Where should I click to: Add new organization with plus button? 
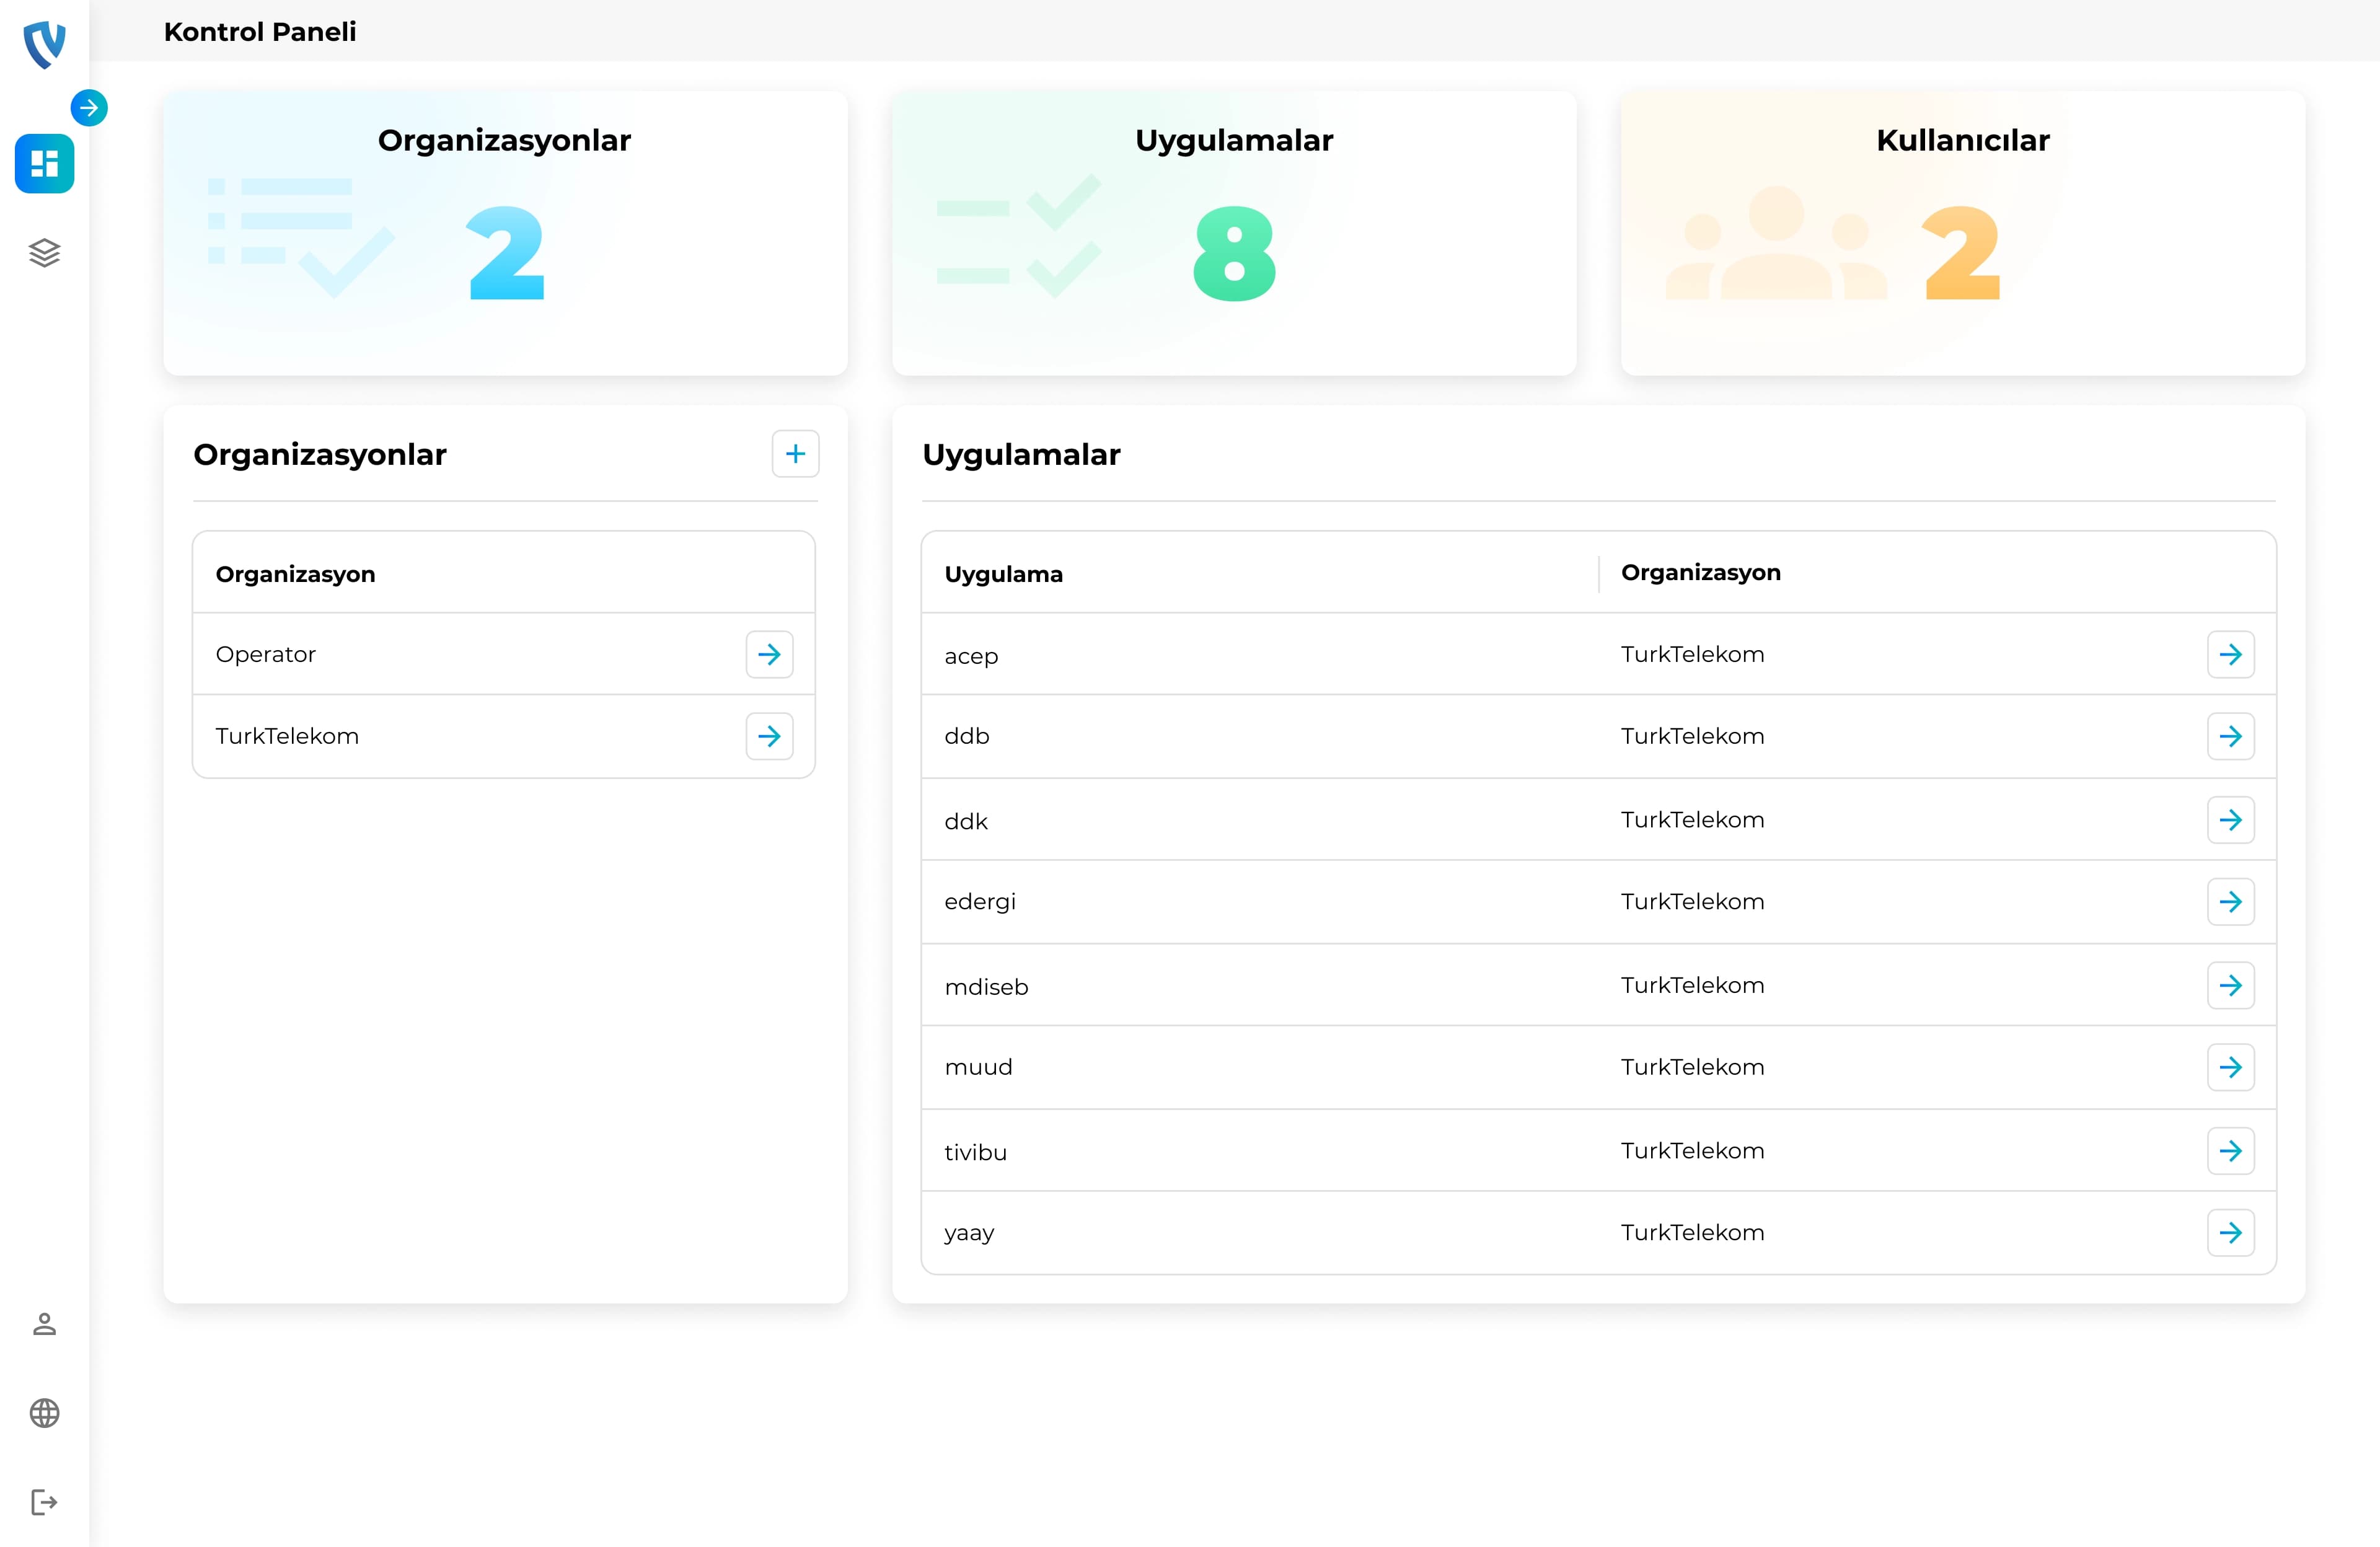tap(795, 454)
